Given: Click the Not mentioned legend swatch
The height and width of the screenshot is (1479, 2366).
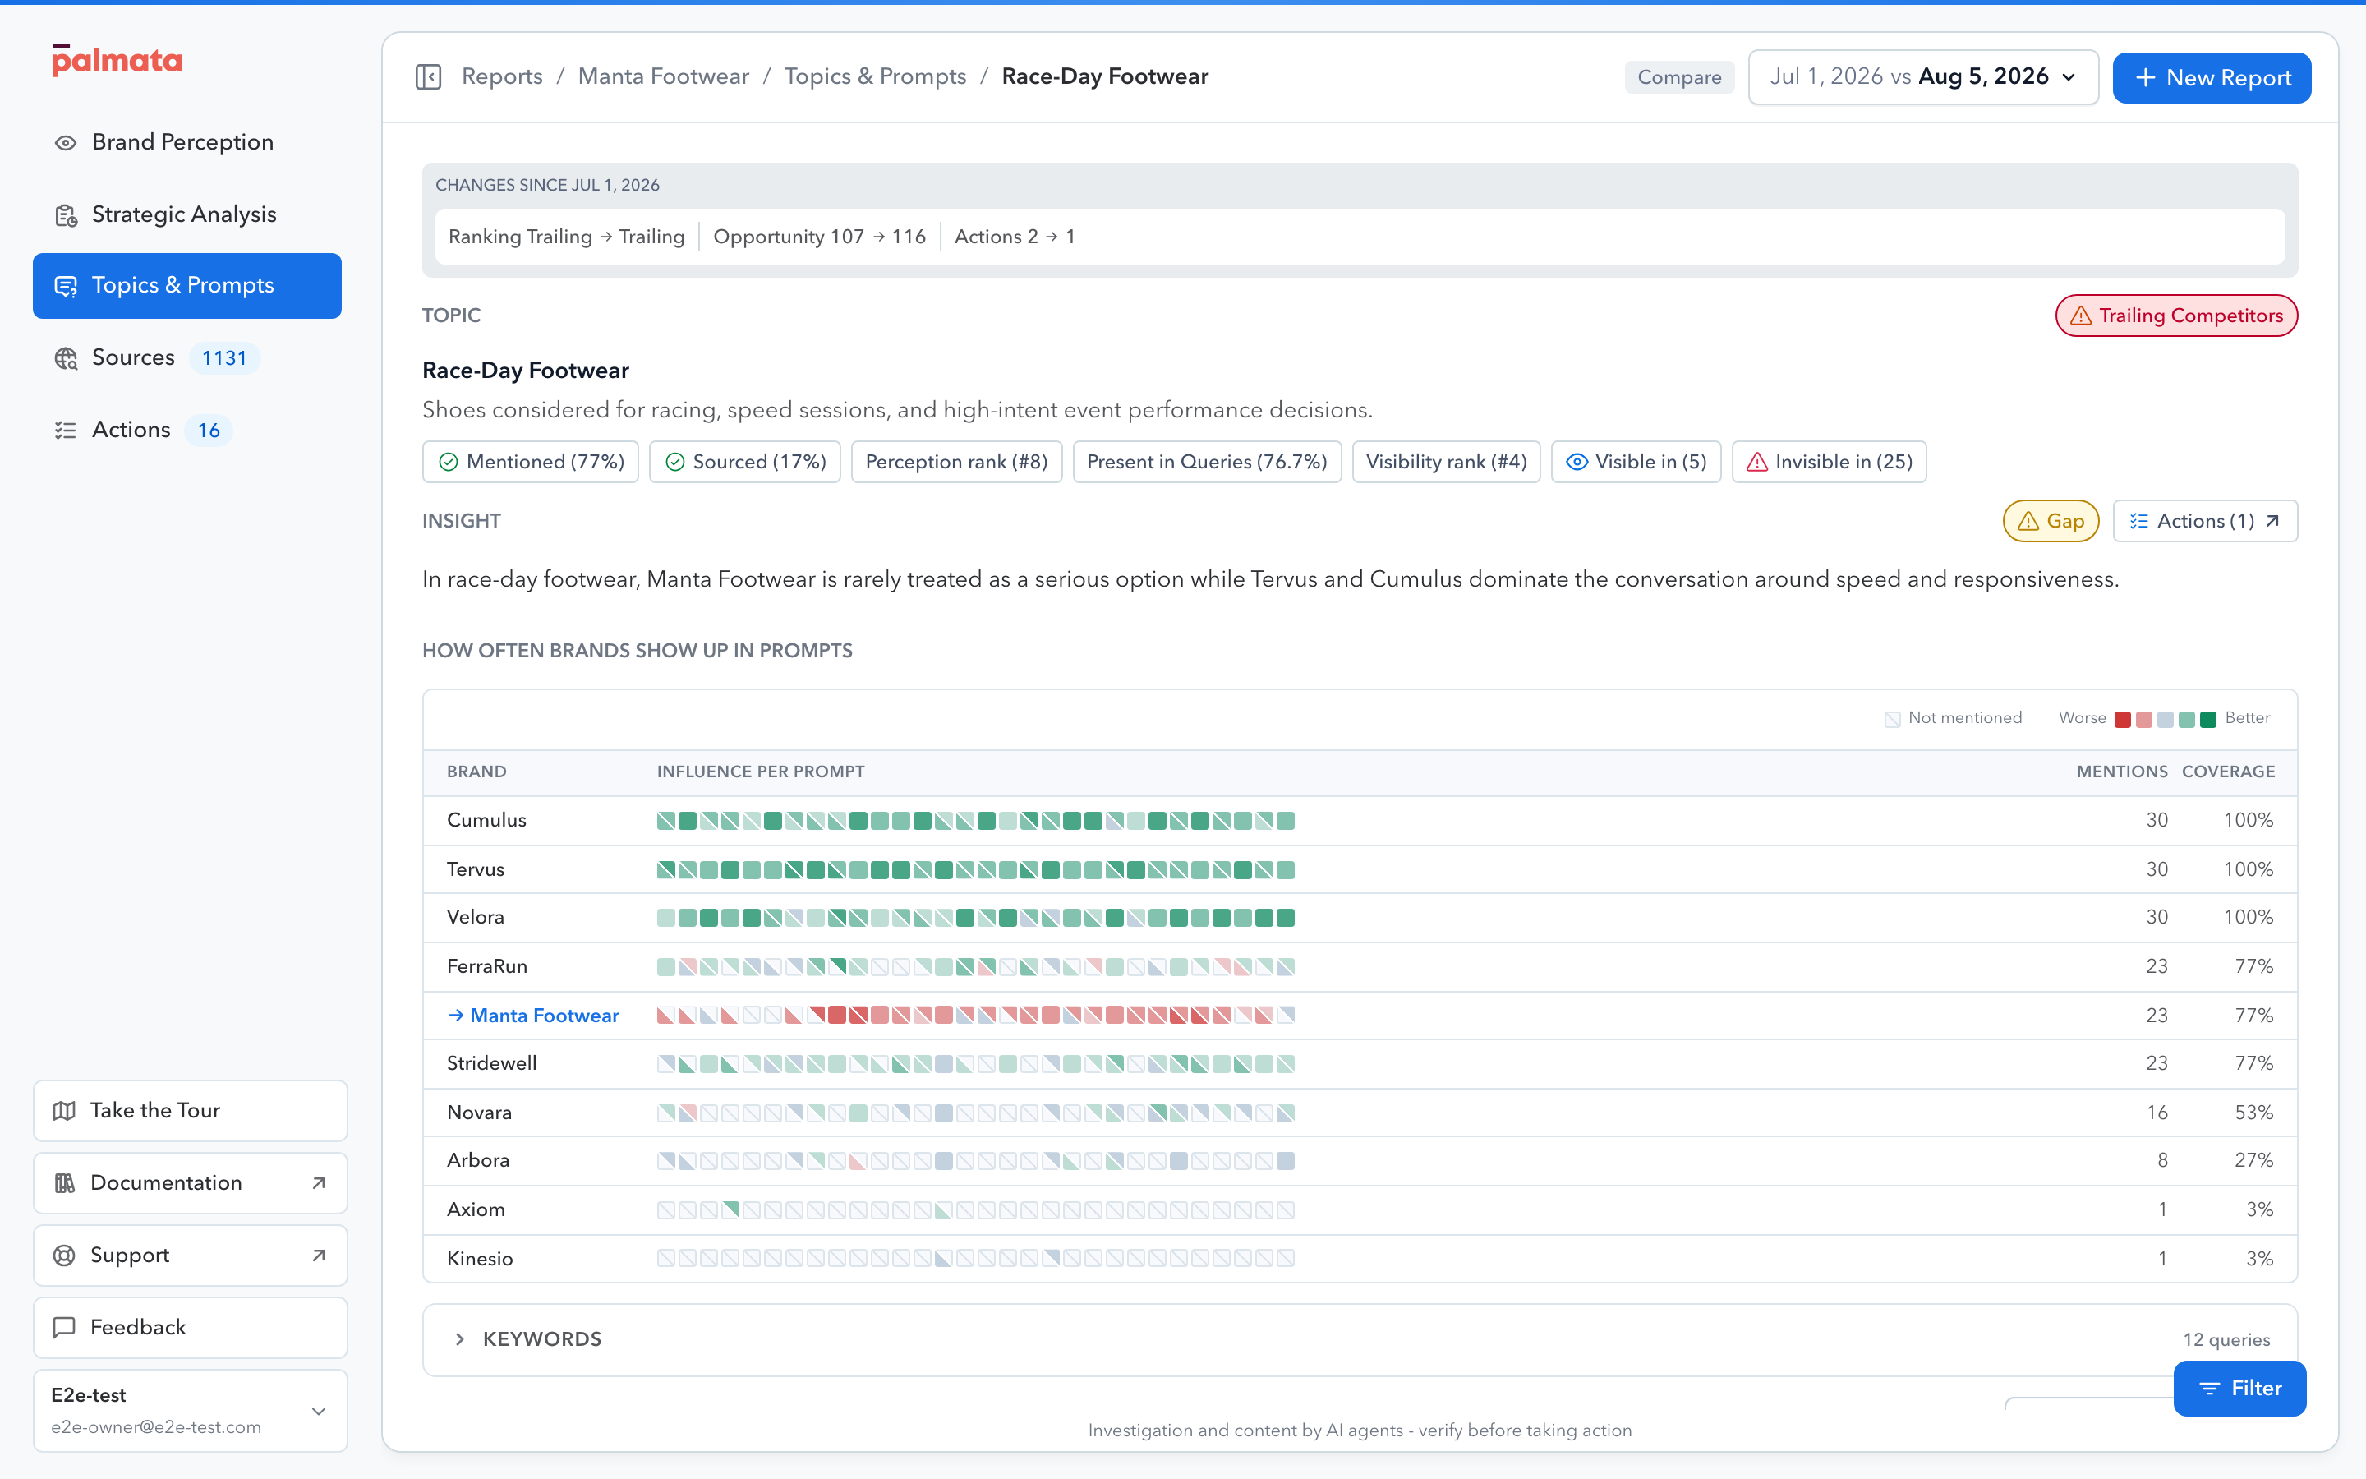Looking at the screenshot, I should pyautogui.click(x=1893, y=719).
